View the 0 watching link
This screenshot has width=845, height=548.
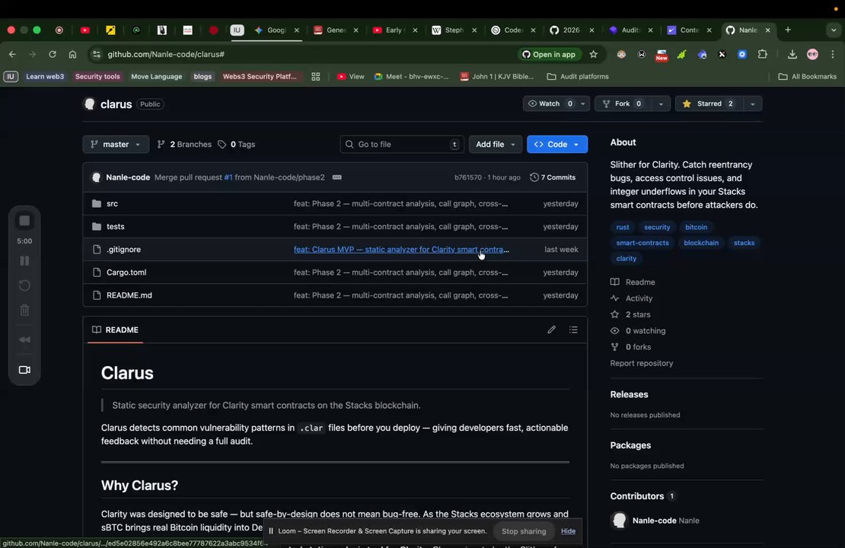point(638,331)
